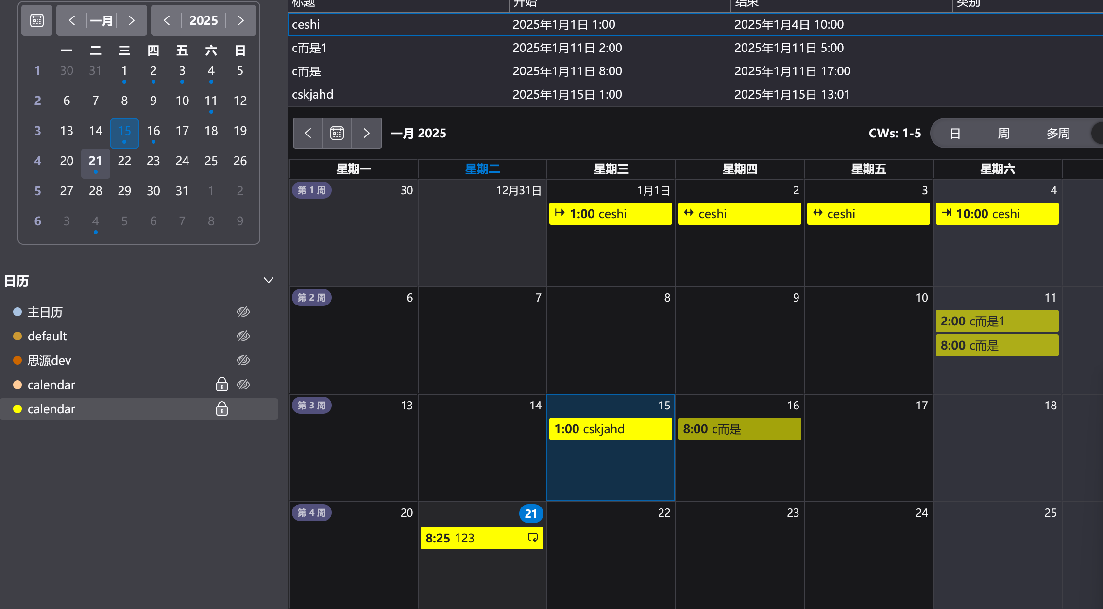Click lock icon on selected yellow calendar

pyautogui.click(x=222, y=409)
